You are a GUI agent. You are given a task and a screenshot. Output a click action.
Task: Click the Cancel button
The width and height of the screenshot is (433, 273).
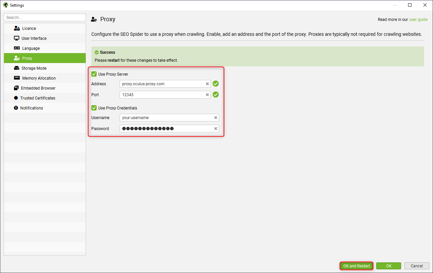click(x=417, y=266)
